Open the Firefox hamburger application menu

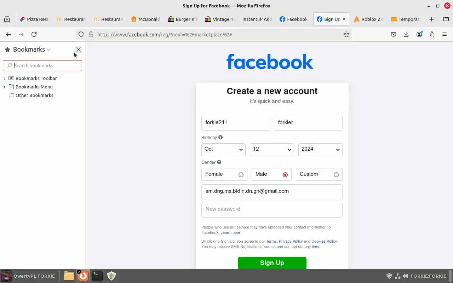(445, 34)
